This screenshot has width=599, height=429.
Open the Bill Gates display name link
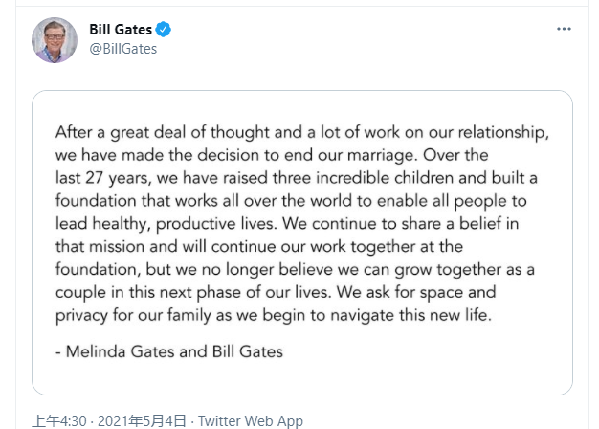click(x=121, y=30)
